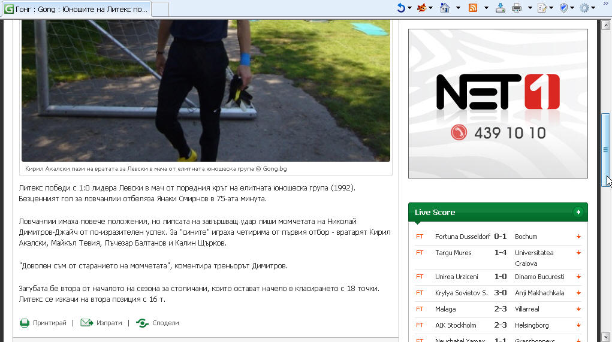Open the Print dropdown arrow

530,8
